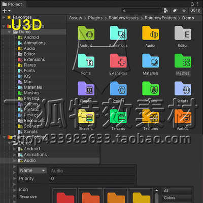Go to Plugins in breadcrumb

point(95,18)
